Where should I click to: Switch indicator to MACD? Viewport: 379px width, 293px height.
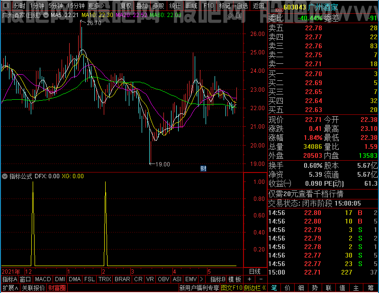43,279
